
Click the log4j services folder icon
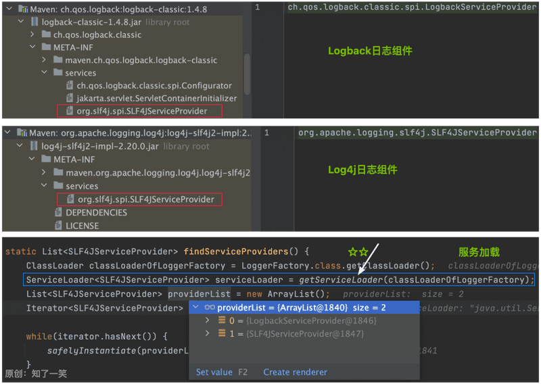click(58, 185)
